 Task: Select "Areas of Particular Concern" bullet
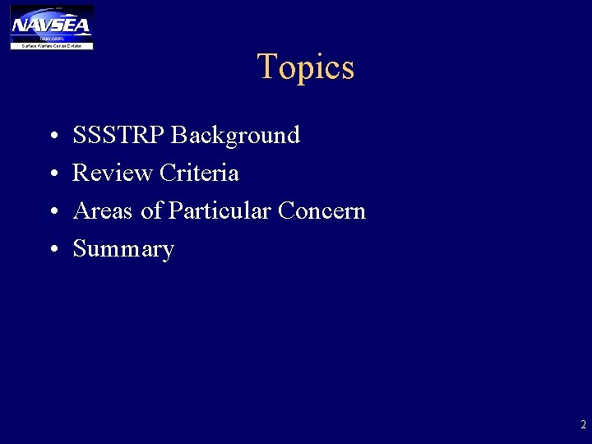pos(220,210)
